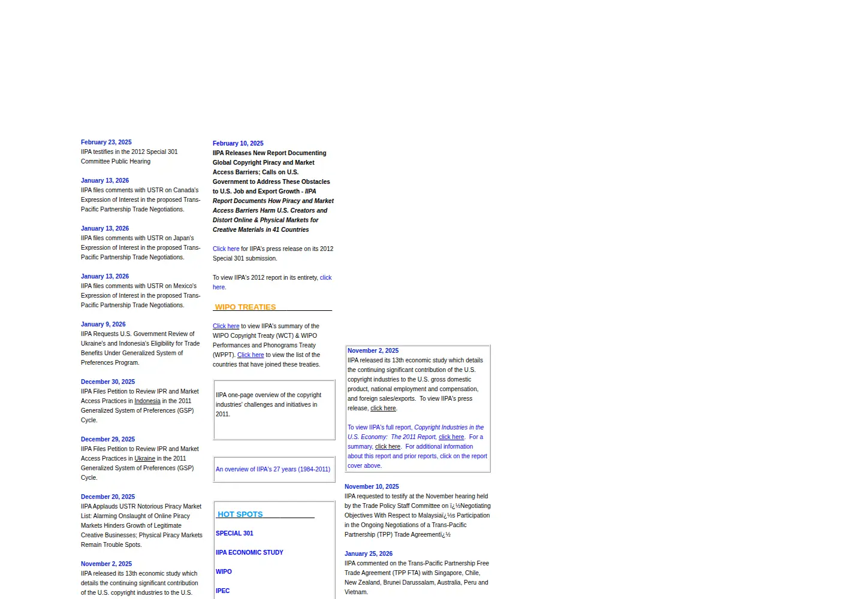Select the Japan's Expression of Interest entry

point(141,247)
